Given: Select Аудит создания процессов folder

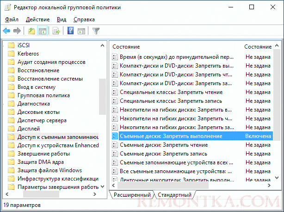Looking at the screenshot, I should tap(51, 62).
